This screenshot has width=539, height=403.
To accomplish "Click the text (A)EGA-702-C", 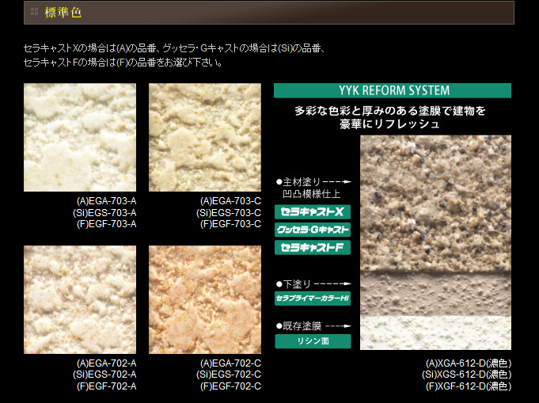I will click(x=230, y=363).
